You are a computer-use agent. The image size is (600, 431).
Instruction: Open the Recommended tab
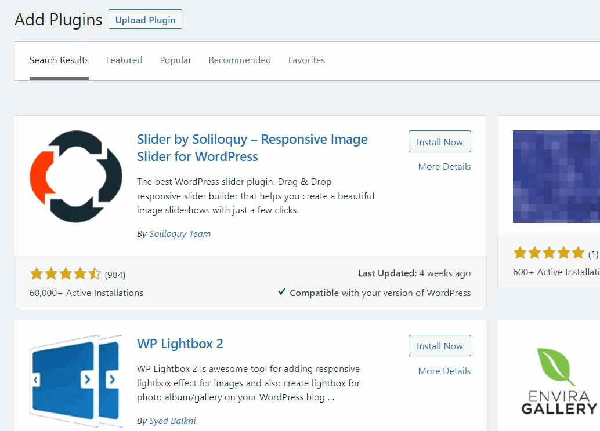(240, 60)
